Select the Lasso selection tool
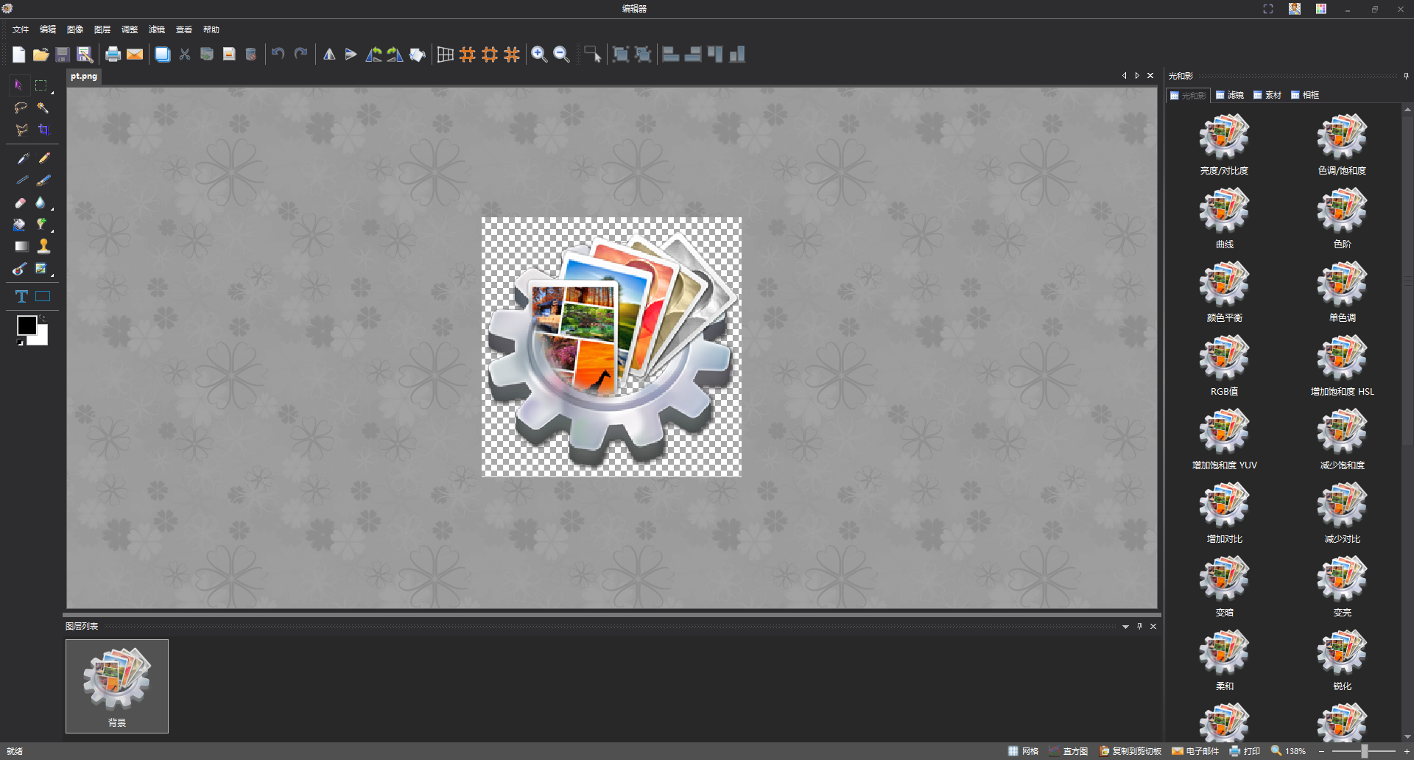1414x760 pixels. click(20, 108)
